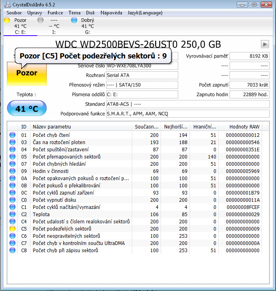Click the 41 °C temperature button
276x291 pixels.
click(x=27, y=108)
